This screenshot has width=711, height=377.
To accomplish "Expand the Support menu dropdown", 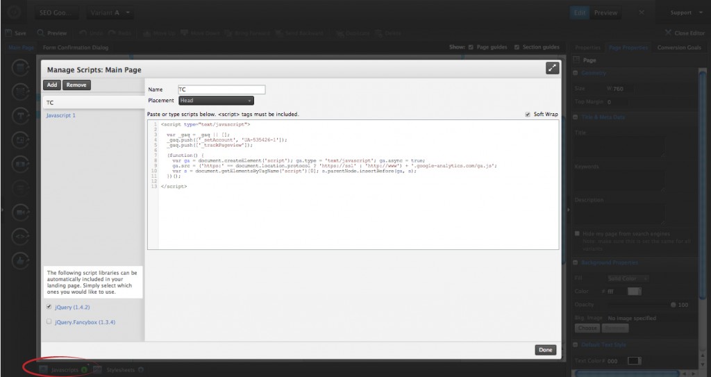I will (x=684, y=12).
